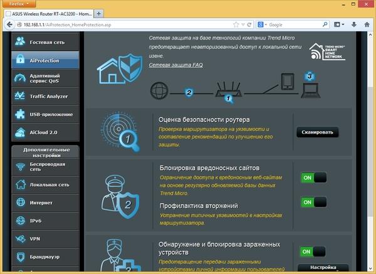Screen dimensions: 376x274
Task: Click the Firefox back arrow button
Action: (9, 24)
